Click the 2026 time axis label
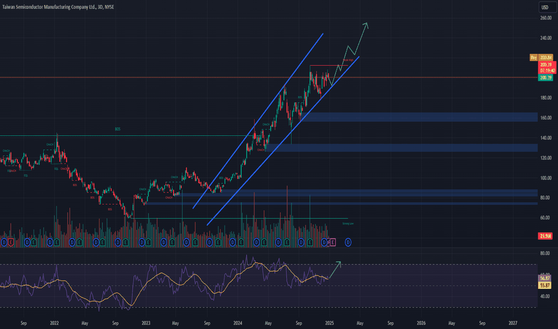Viewport: 558px width, 329px height. click(421, 323)
